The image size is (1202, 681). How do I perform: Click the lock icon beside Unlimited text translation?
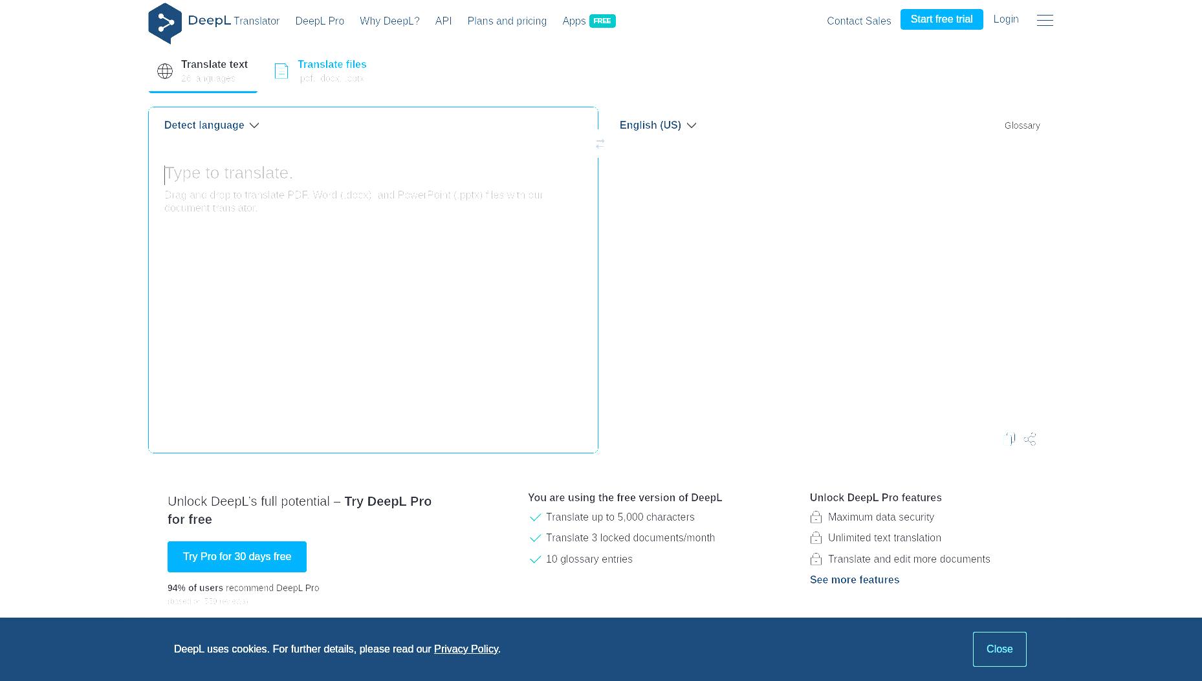click(x=816, y=538)
